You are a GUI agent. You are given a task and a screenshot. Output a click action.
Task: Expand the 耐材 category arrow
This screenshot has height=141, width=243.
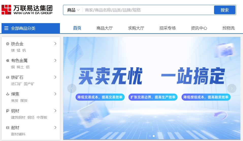point(55,128)
